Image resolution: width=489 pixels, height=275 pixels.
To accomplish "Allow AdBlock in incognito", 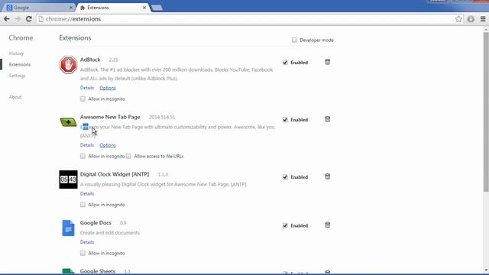I will (x=83, y=99).
